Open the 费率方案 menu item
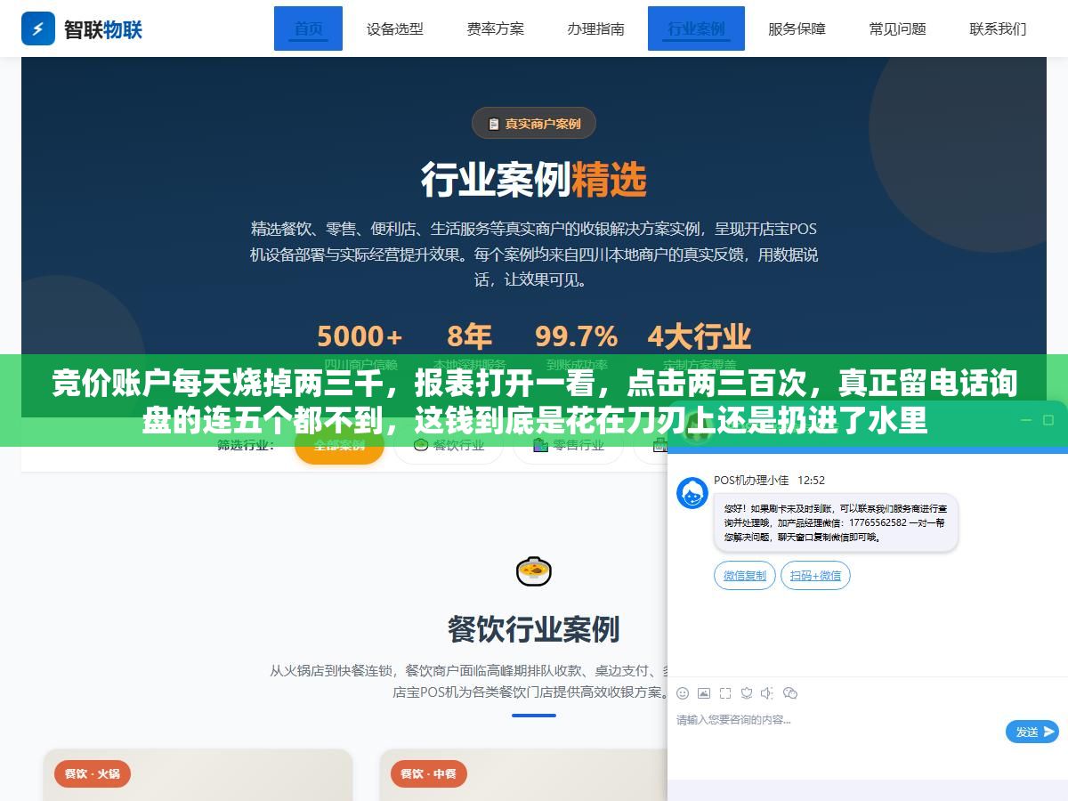1068x801 pixels. pyautogui.click(x=496, y=28)
